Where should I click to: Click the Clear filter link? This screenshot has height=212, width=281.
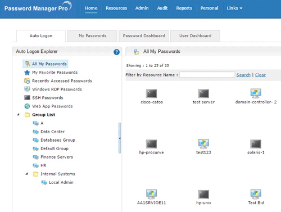[260, 75]
